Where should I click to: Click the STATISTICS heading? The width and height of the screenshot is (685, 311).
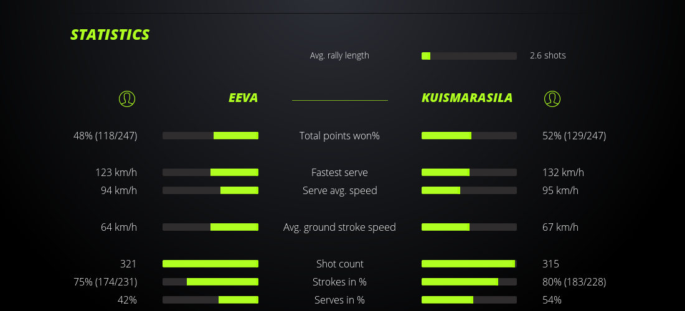110,35
